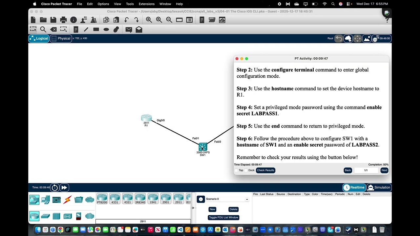The width and height of the screenshot is (420, 236).
Task: Open macOS Spotlight search icon
Action: click(333, 4)
